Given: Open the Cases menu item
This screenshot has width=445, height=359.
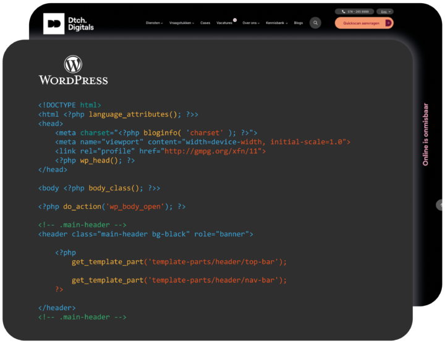Looking at the screenshot, I should point(205,23).
